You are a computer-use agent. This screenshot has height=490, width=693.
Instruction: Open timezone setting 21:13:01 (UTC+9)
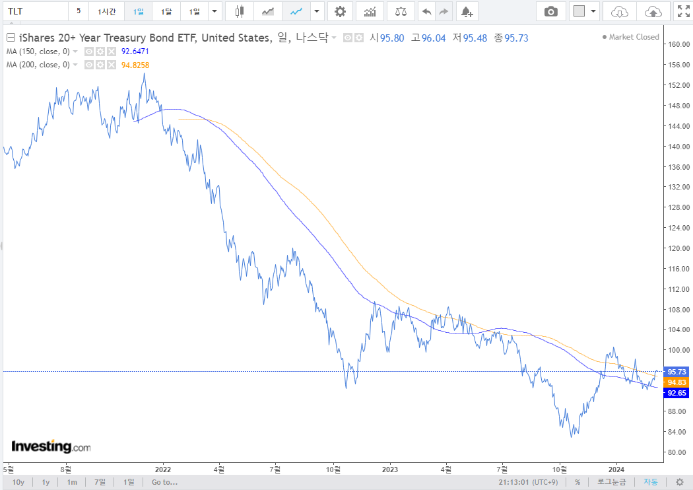pos(528,482)
